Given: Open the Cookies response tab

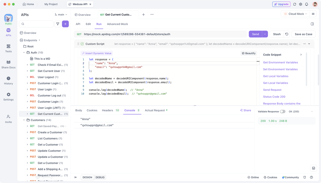Looking at the screenshot, I should click(92, 110).
